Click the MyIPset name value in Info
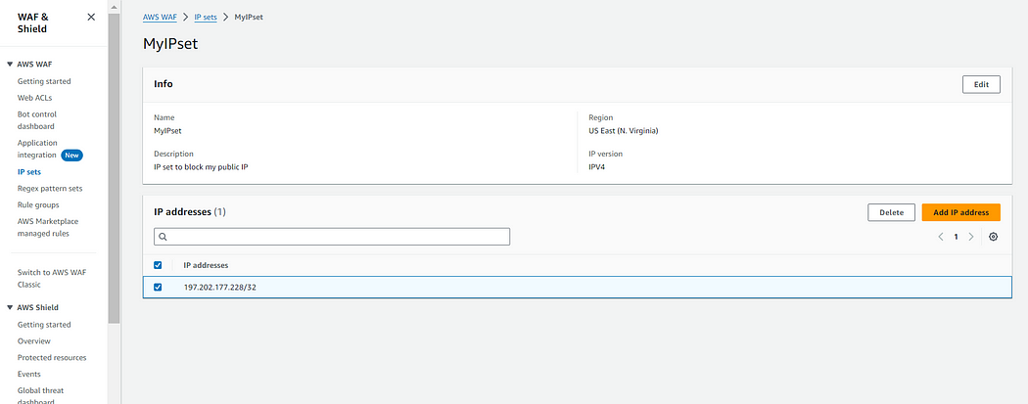The height and width of the screenshot is (404, 1028). pos(167,130)
